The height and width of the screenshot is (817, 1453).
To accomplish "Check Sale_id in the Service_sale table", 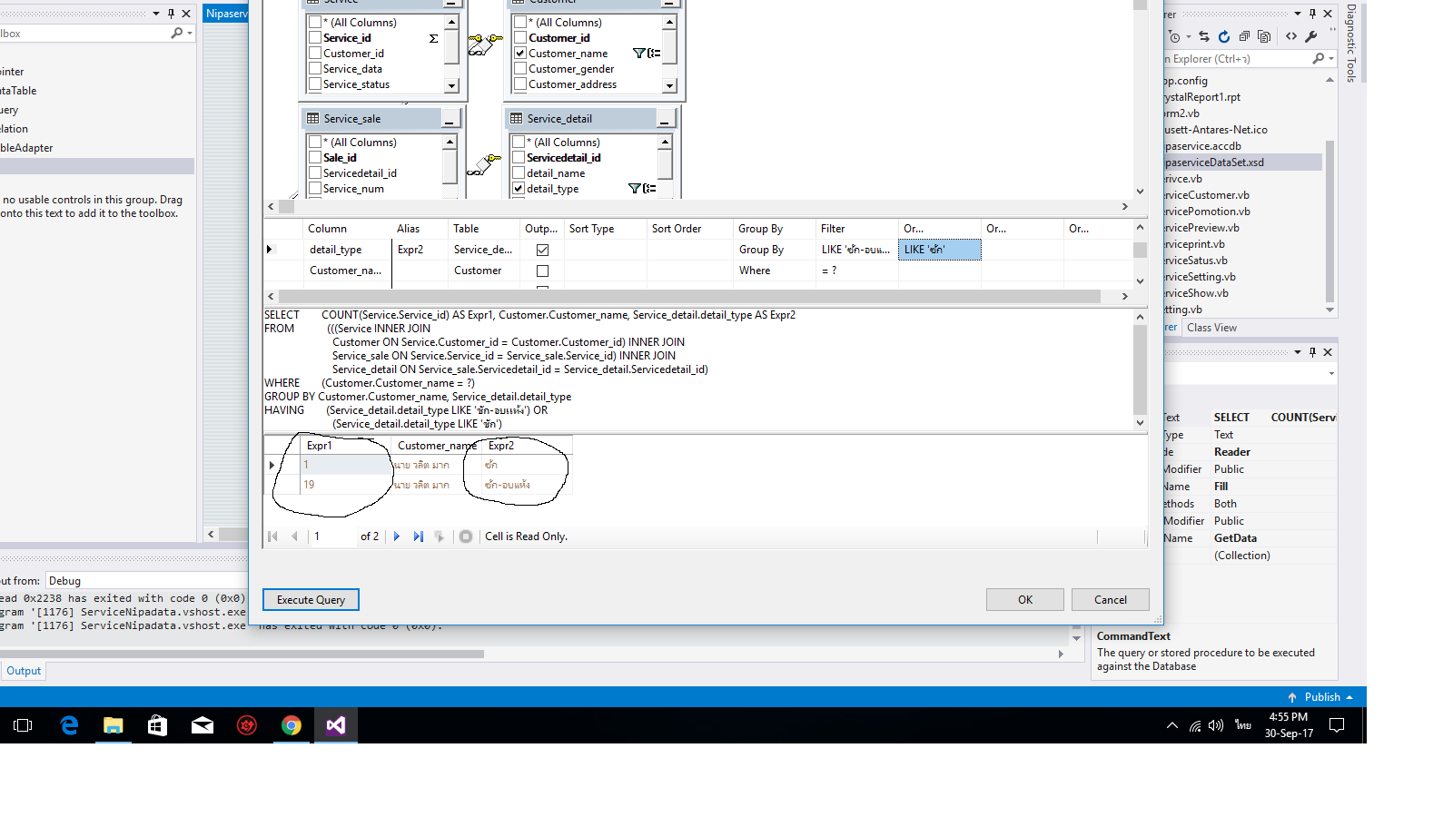I will [315, 157].
